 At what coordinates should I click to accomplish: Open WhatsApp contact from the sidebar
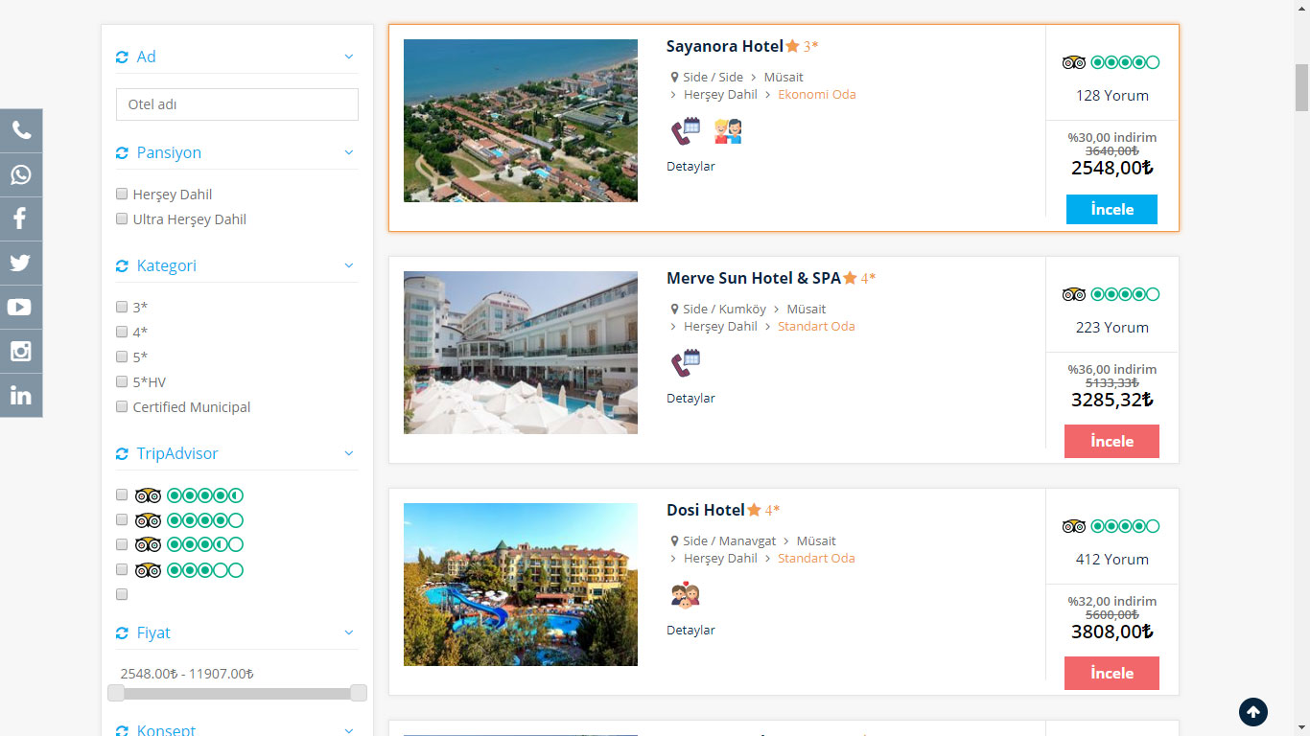coord(21,174)
